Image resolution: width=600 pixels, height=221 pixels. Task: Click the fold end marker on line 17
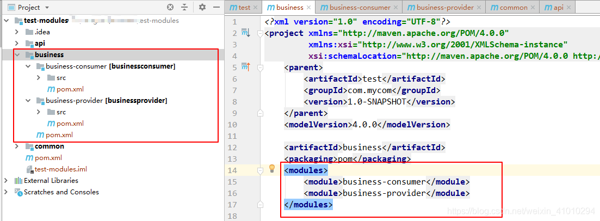pos(260,205)
